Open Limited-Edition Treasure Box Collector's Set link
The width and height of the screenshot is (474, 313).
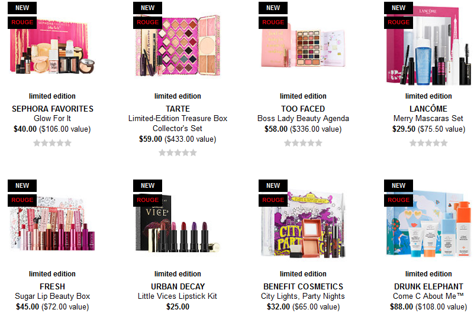[x=178, y=123]
